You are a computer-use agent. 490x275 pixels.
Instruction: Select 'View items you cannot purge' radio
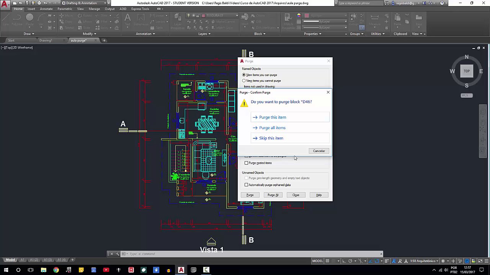[x=244, y=81]
